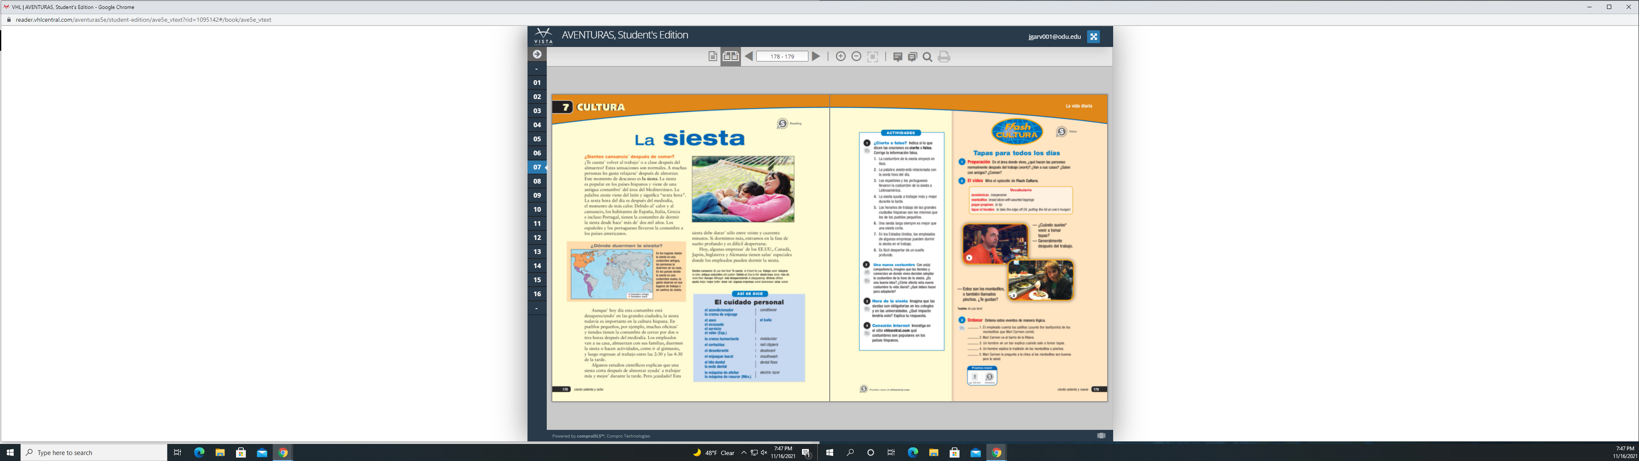
Task: Jump to chapter 03 in sidebar
Action: (537, 111)
